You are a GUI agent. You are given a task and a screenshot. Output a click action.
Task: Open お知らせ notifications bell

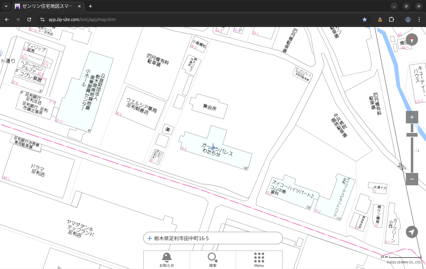tap(167, 259)
